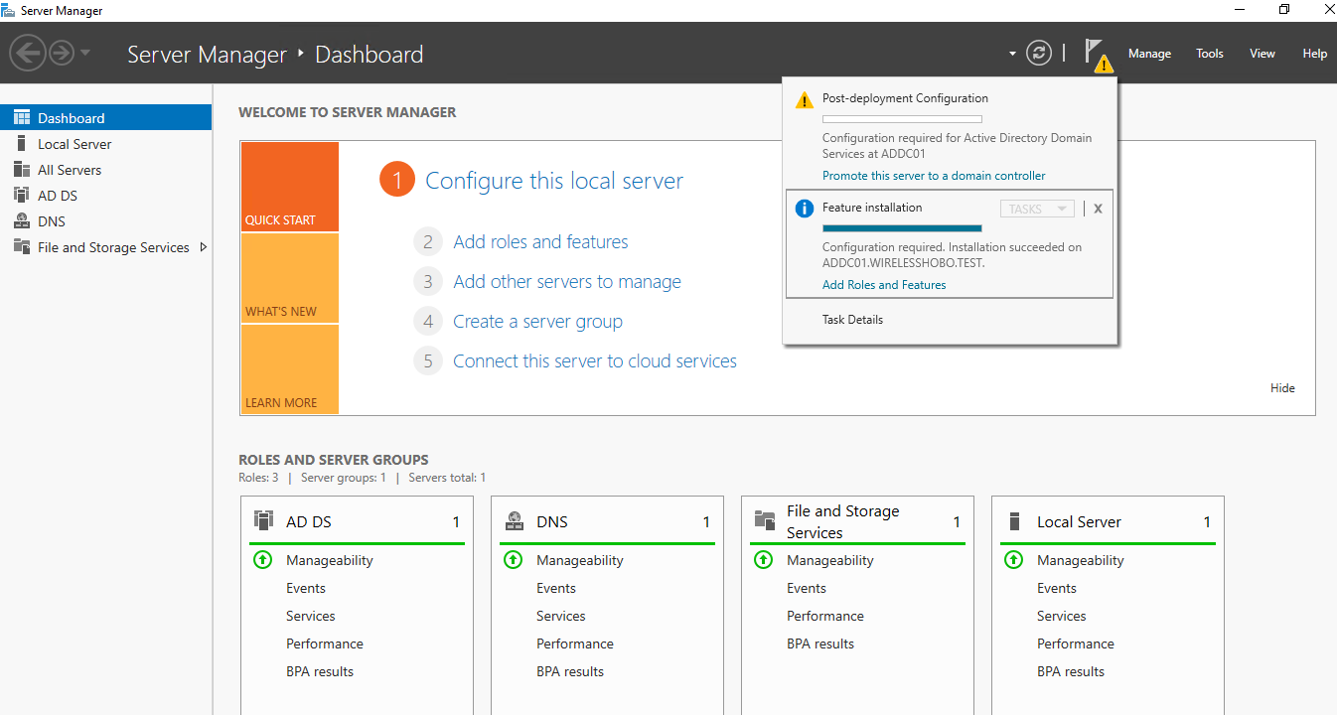Click the forward navigation arrow
Image resolution: width=1337 pixels, height=715 pixels.
tap(62, 53)
